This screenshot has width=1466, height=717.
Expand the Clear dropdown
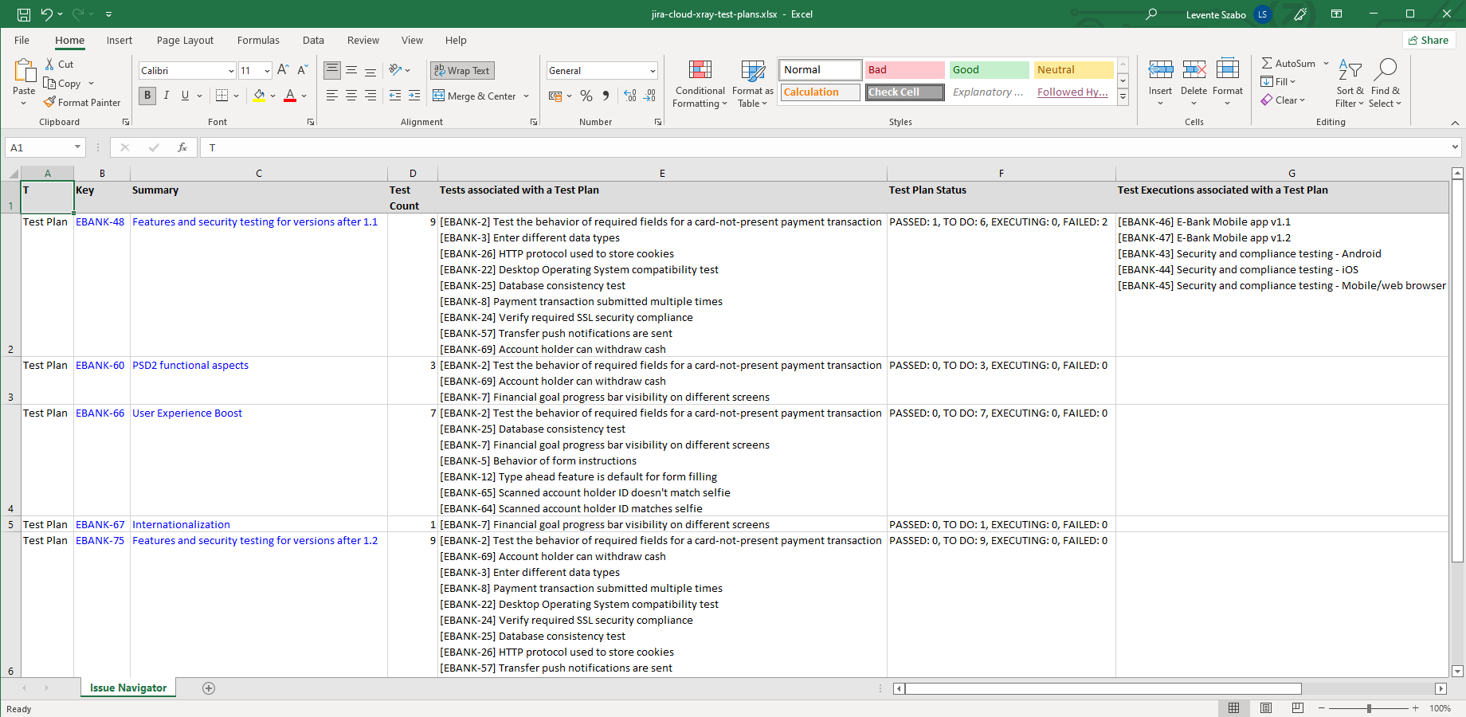[x=1302, y=100]
